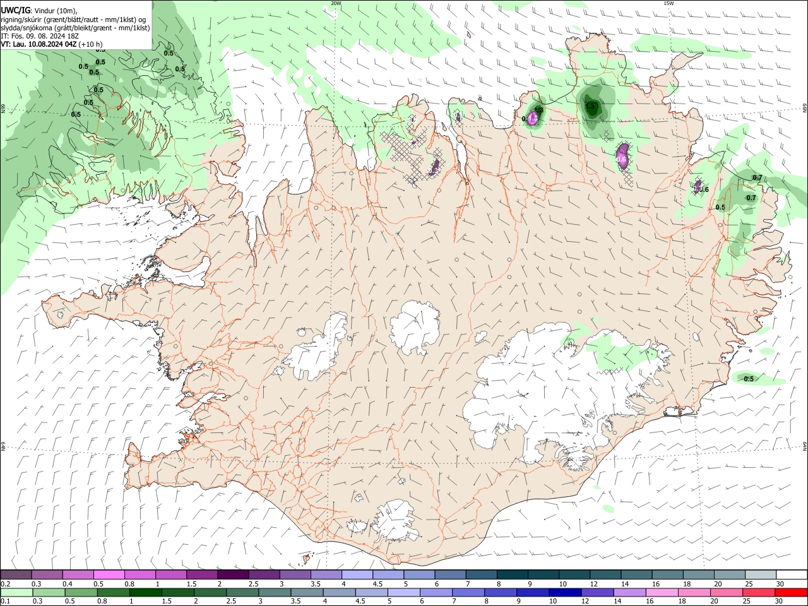Click the '14' label in rain legend
808x606 pixels.
click(617, 602)
